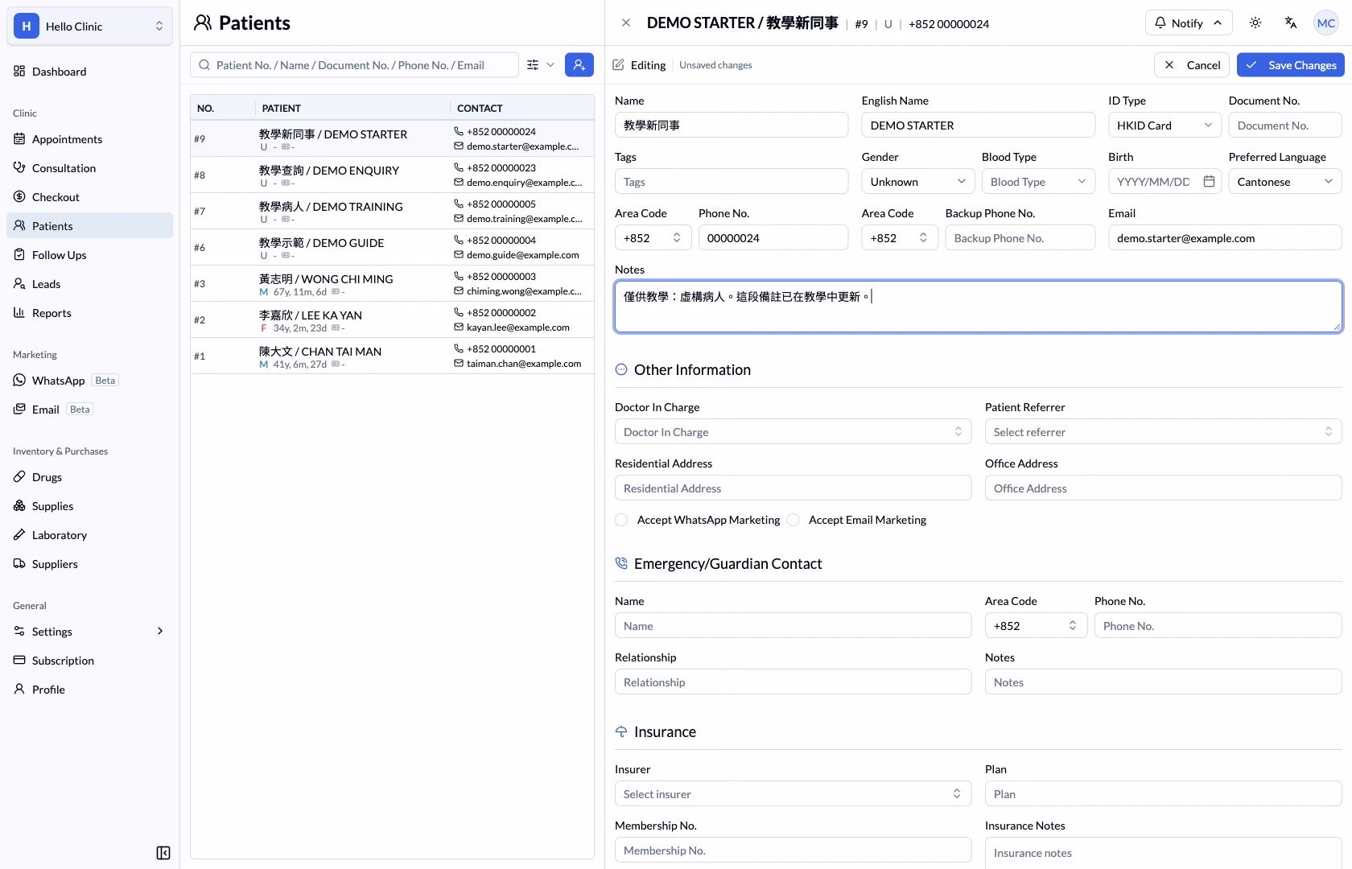Open the primary phone Area Code selector
The width and height of the screenshot is (1352, 869).
[x=653, y=238]
